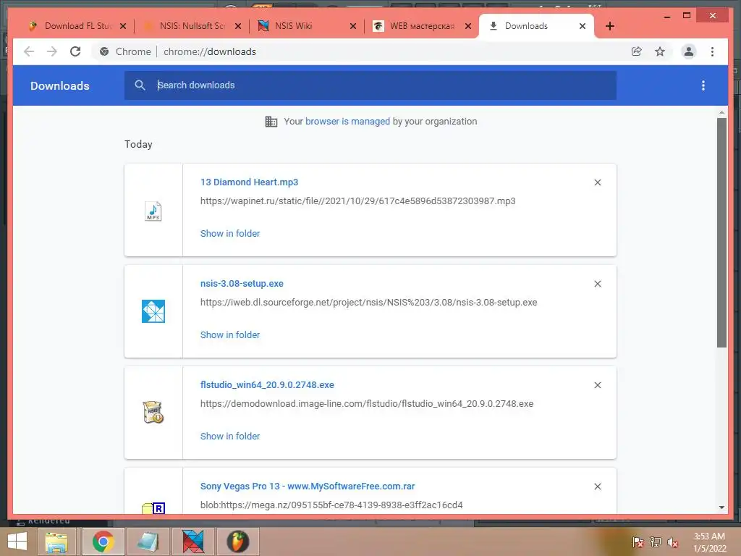
Task: Click the taskbar clock showing 3:53 AM
Action: pyautogui.click(x=709, y=542)
